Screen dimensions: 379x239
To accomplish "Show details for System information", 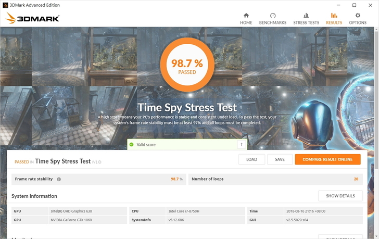I will tap(340, 196).
